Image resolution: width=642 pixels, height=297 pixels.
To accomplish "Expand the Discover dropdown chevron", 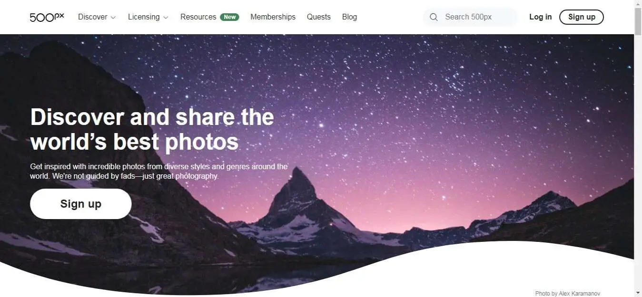I will [113, 18].
